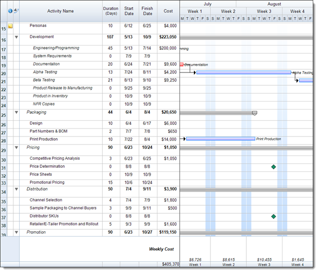Collapse the Packaging group
Screen dimensions: 318x272
pyautogui.click(x=16, y=113)
